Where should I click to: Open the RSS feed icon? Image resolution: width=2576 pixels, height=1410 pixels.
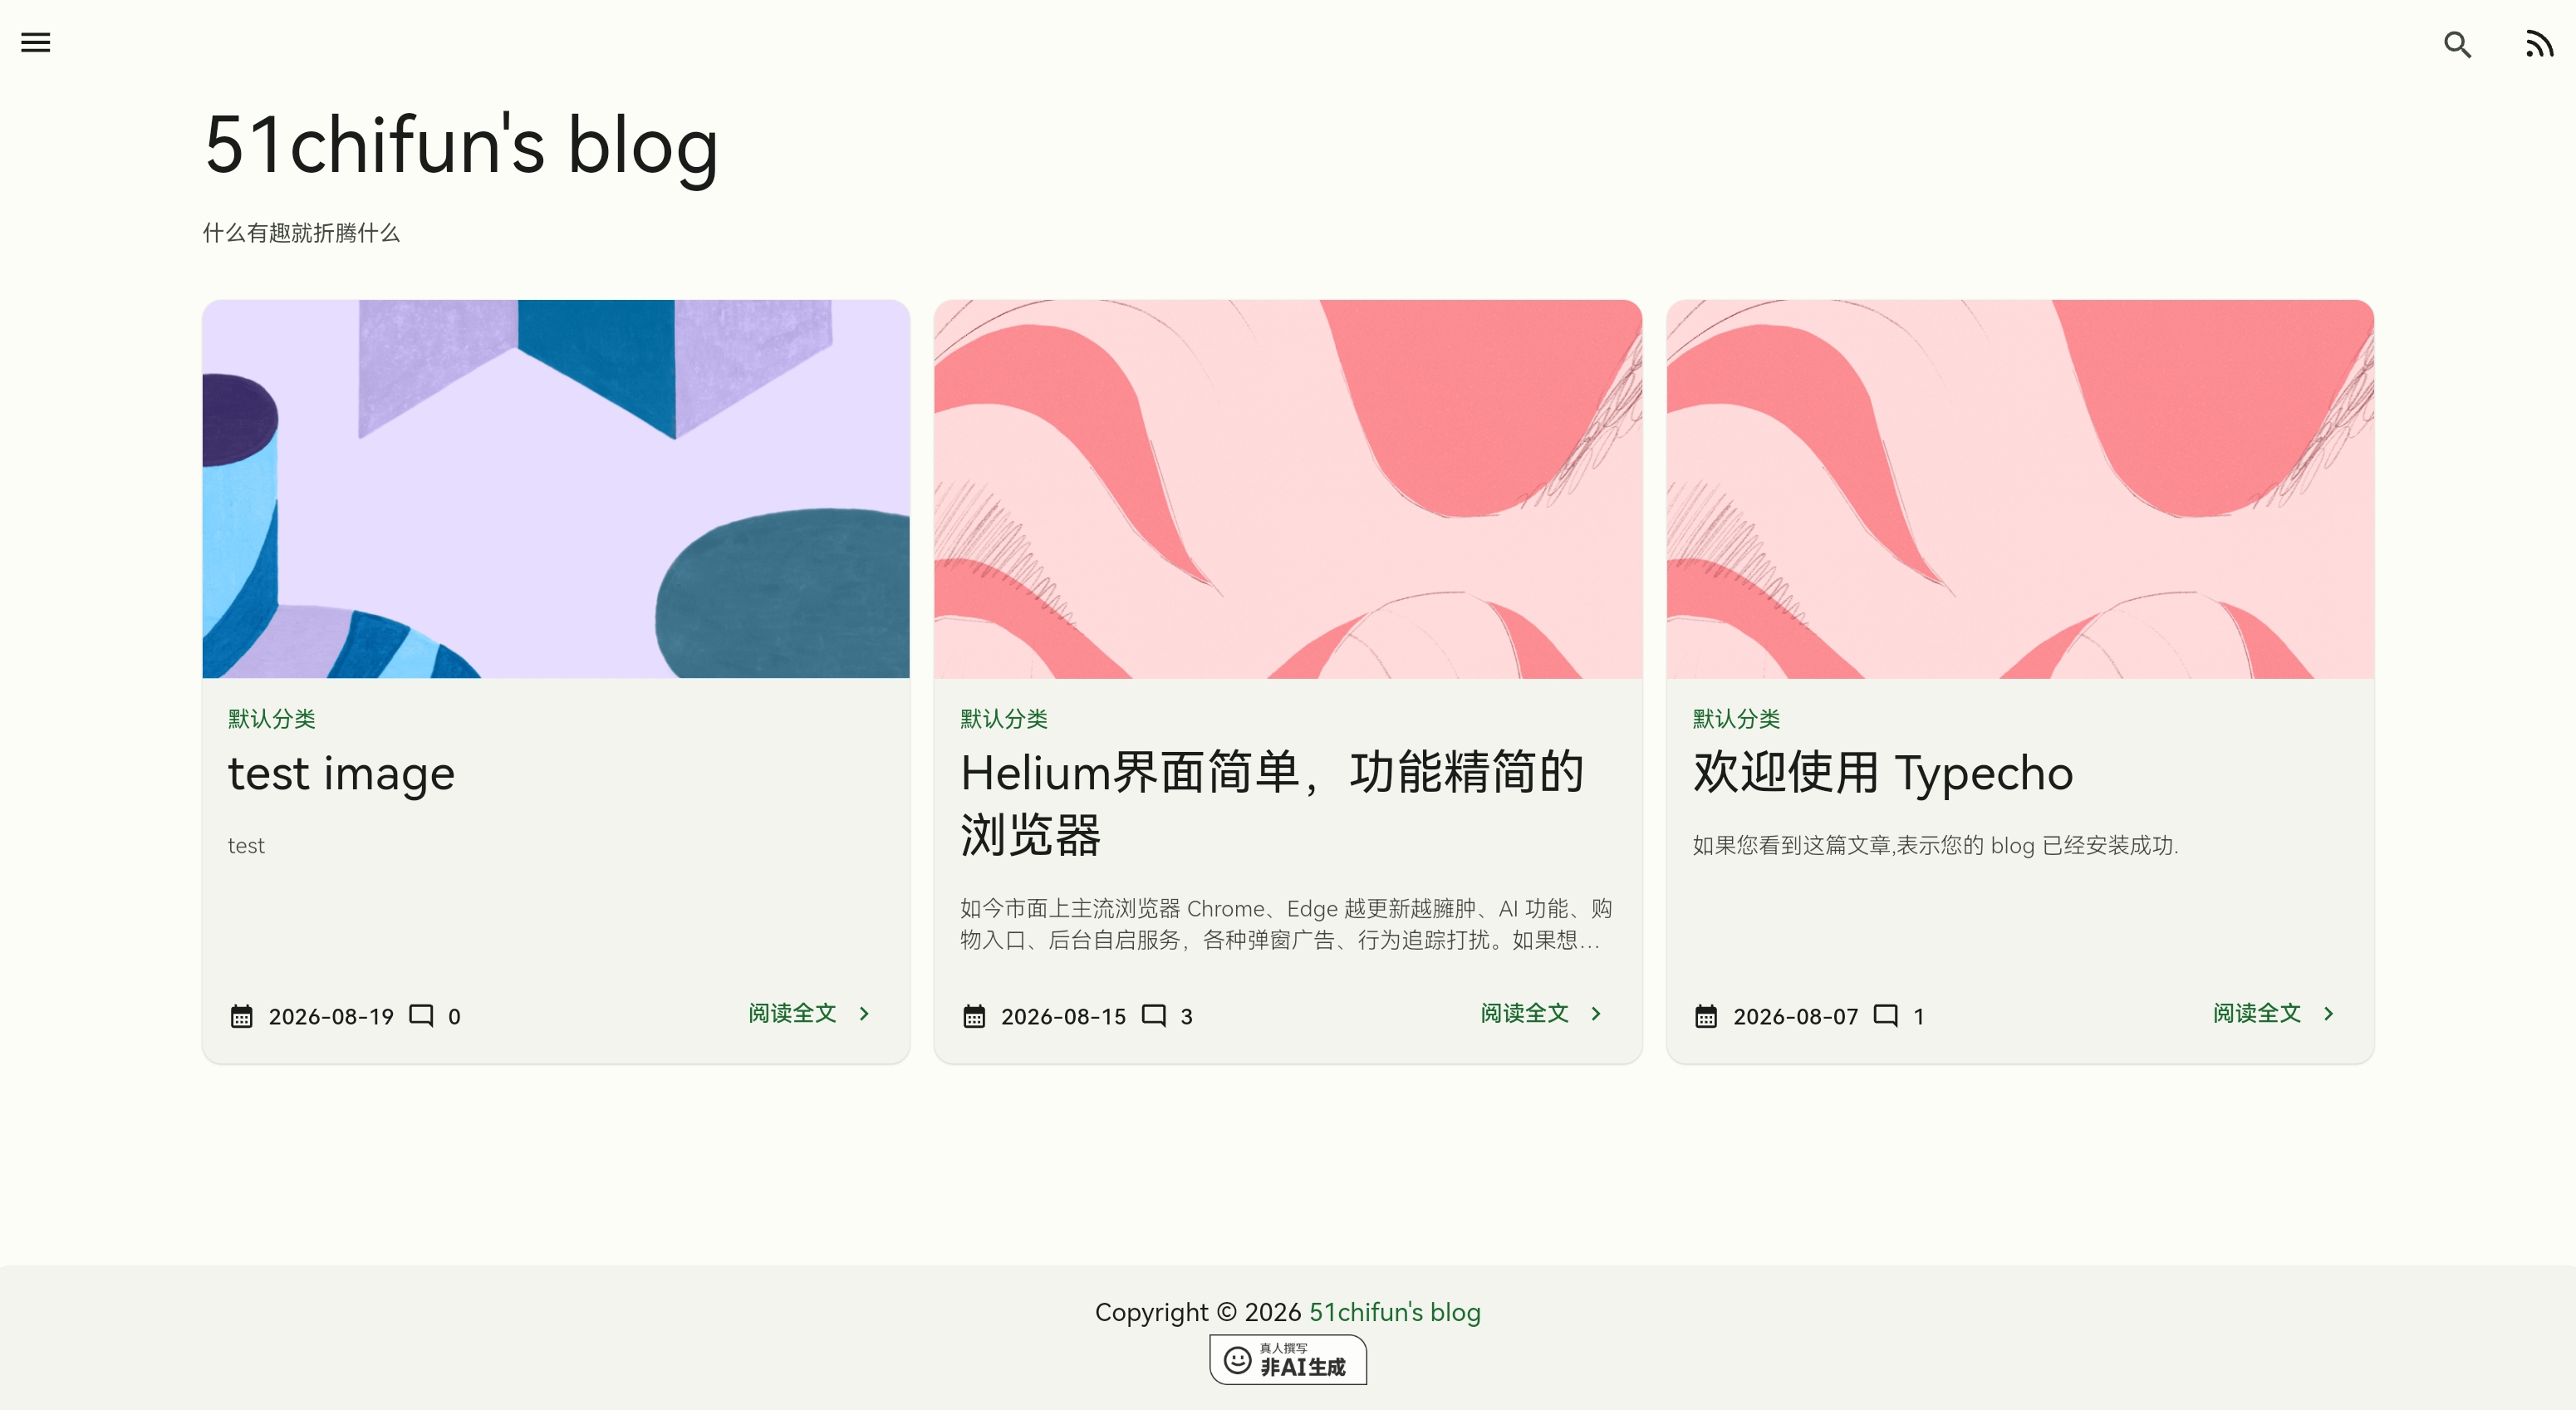(x=2539, y=44)
